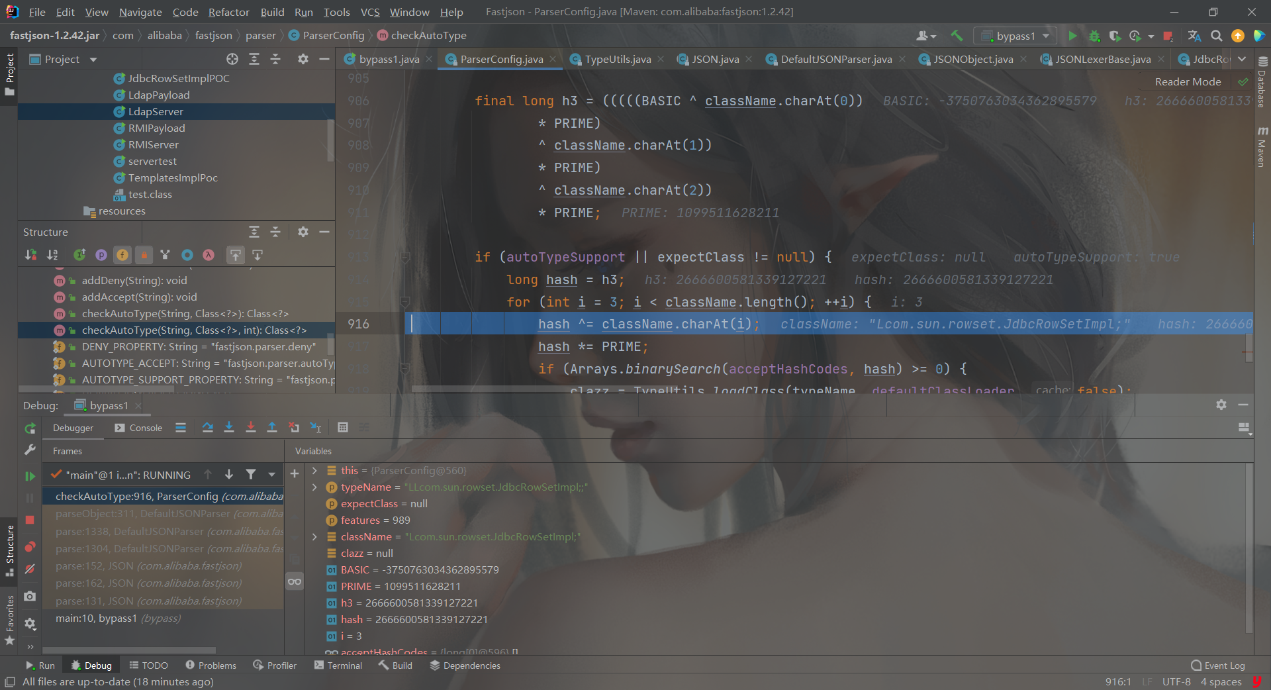Screen dimensions: 1271x690
Task: Toggle Show Inherited in Structure
Action: coord(79,255)
